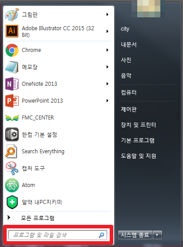This screenshot has width=183, height=247.
Task: Open the OneNote 2013 icon
Action: [x=12, y=84]
